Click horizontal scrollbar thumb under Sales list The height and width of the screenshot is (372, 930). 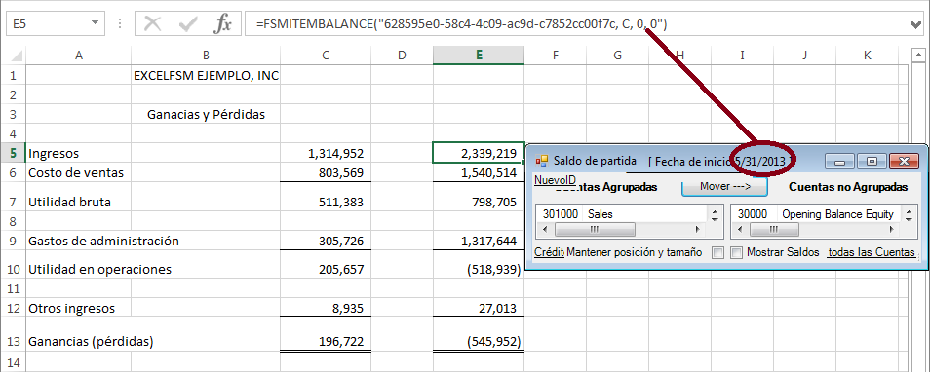pyautogui.click(x=594, y=229)
